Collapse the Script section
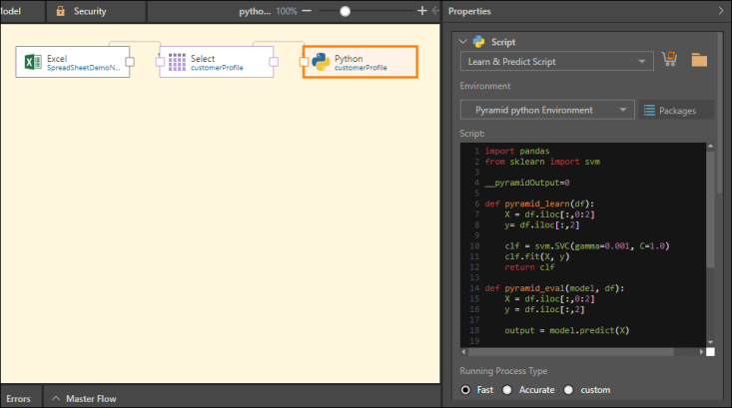 [462, 42]
